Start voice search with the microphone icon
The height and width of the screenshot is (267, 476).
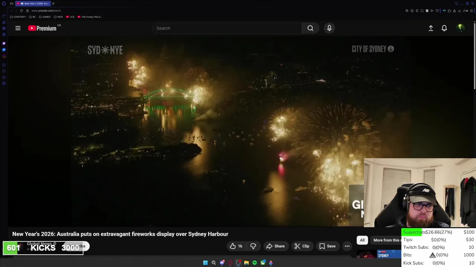tap(329, 28)
